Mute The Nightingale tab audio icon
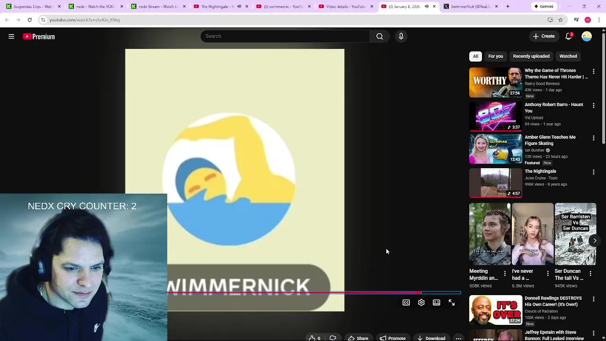 tap(239, 7)
